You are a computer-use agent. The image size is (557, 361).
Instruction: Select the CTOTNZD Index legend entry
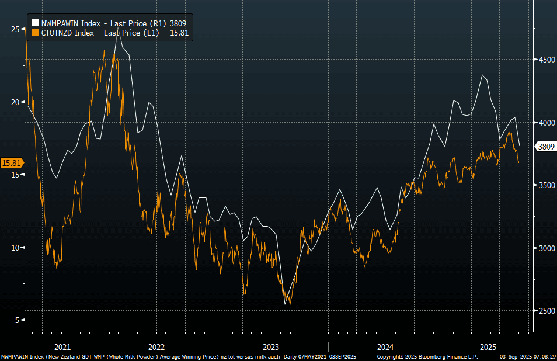pos(110,33)
